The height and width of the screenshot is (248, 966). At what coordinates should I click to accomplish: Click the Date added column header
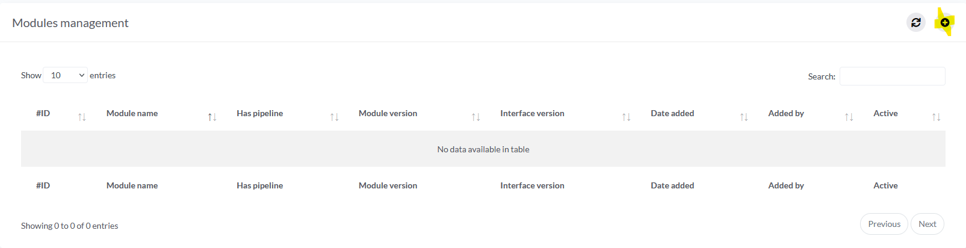tap(672, 113)
